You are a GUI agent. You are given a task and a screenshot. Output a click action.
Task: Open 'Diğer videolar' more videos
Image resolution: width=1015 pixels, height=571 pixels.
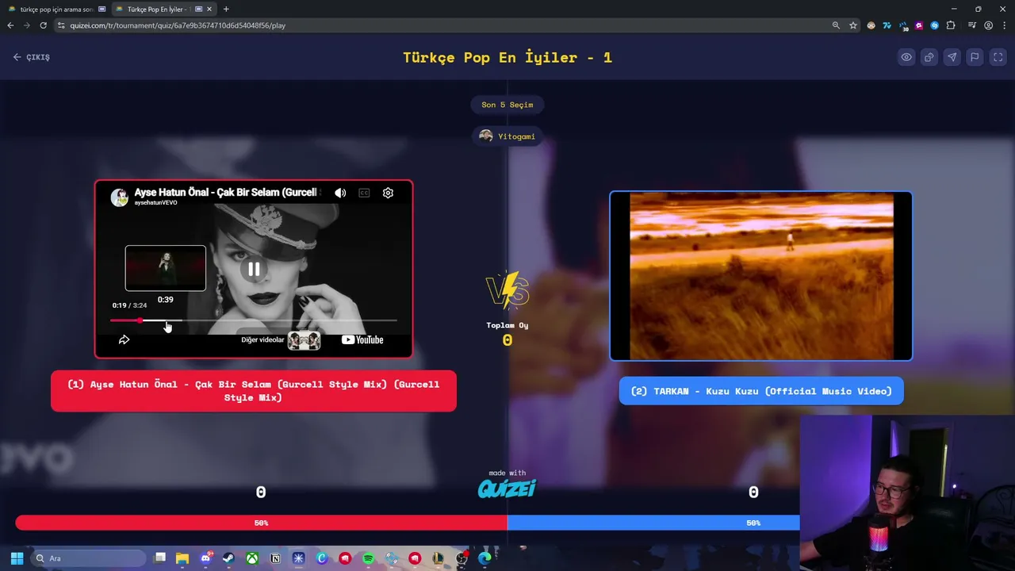click(x=281, y=340)
